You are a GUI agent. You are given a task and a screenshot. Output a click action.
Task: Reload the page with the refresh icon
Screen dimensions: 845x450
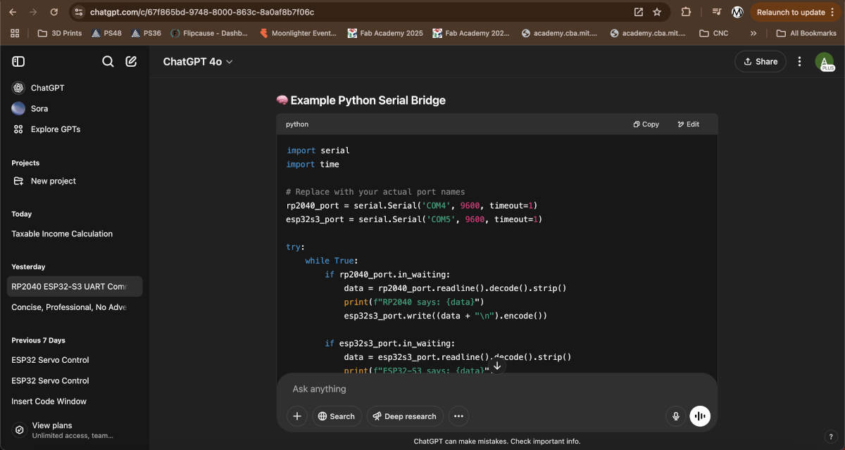pos(54,12)
